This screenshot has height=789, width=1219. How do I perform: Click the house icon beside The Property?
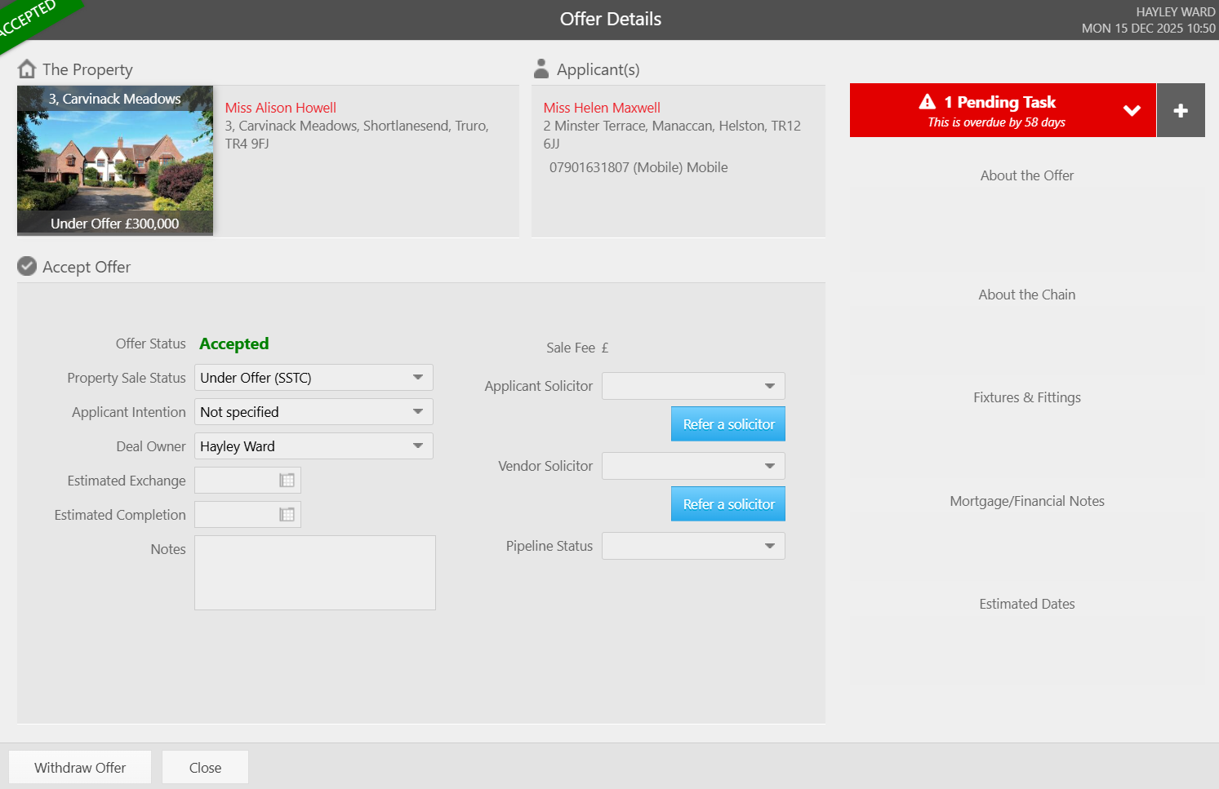click(27, 69)
